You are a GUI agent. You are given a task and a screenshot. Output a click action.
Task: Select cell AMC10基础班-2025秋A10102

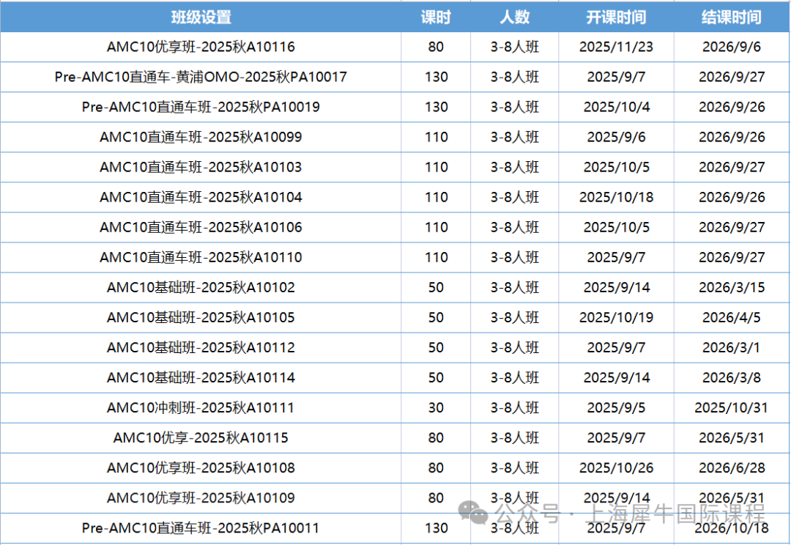[x=201, y=287]
